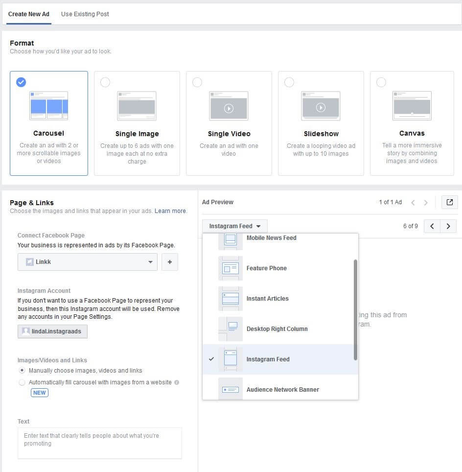Image resolution: width=462 pixels, height=472 pixels.
Task: Select Audience Network Banner placement
Action: click(x=278, y=387)
